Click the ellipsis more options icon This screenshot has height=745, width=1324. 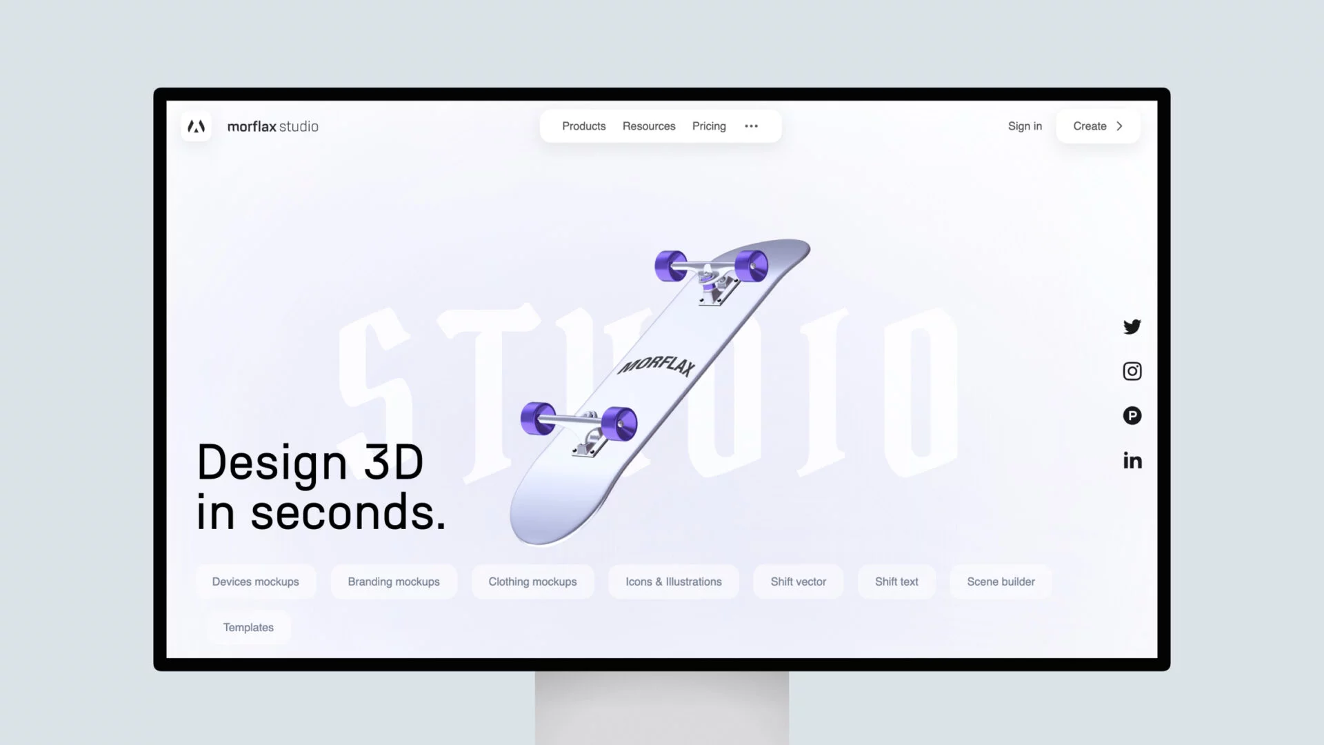point(751,126)
